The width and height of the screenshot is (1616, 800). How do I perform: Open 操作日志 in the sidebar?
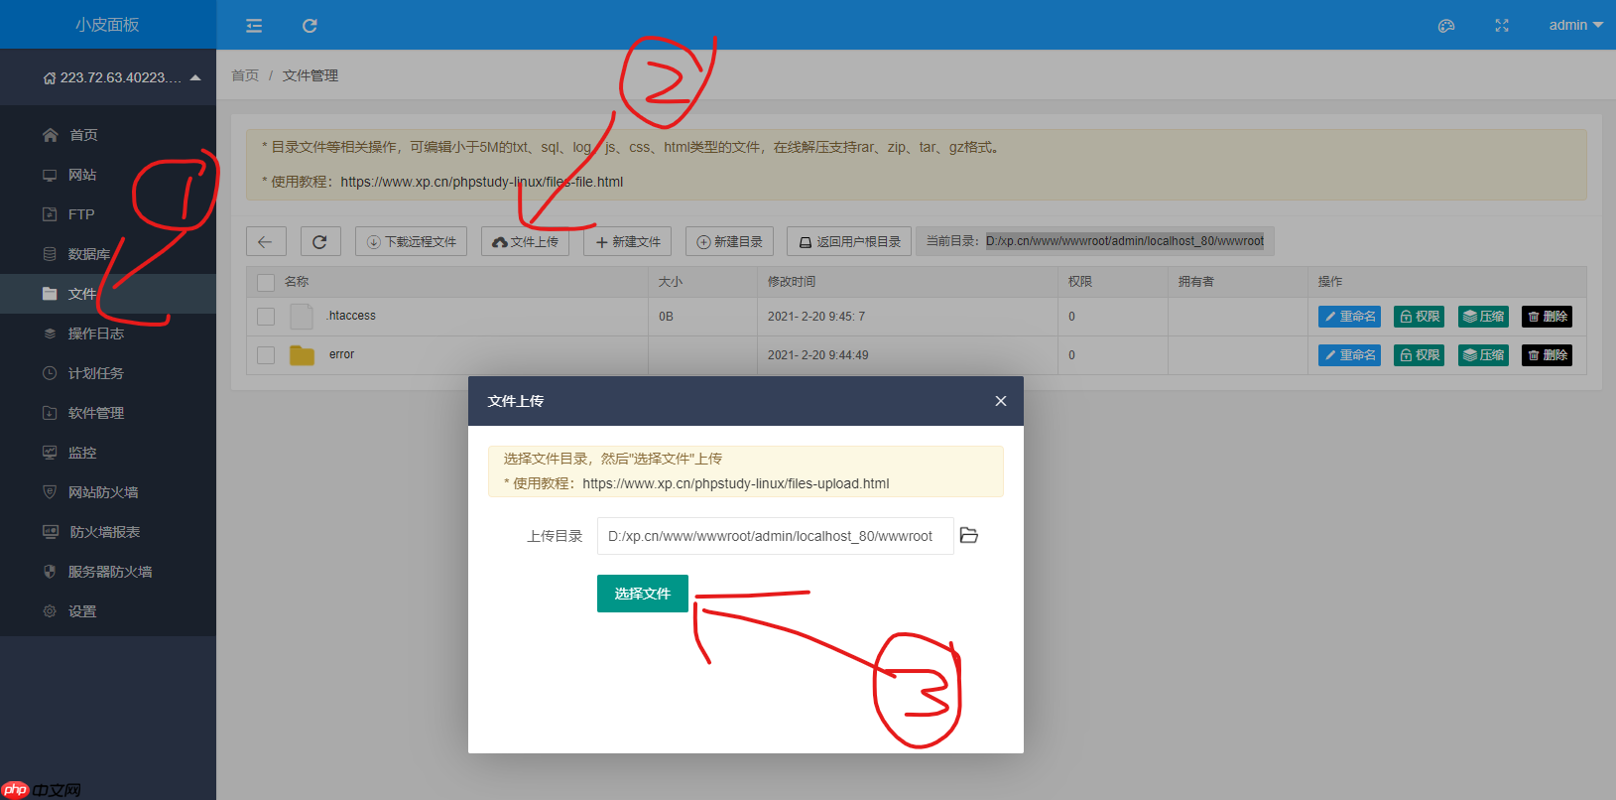108,333
